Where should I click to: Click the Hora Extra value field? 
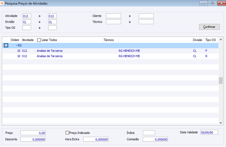(96, 139)
